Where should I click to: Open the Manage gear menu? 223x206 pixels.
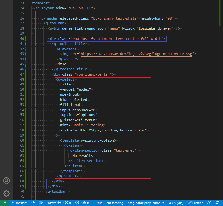pos(6,193)
